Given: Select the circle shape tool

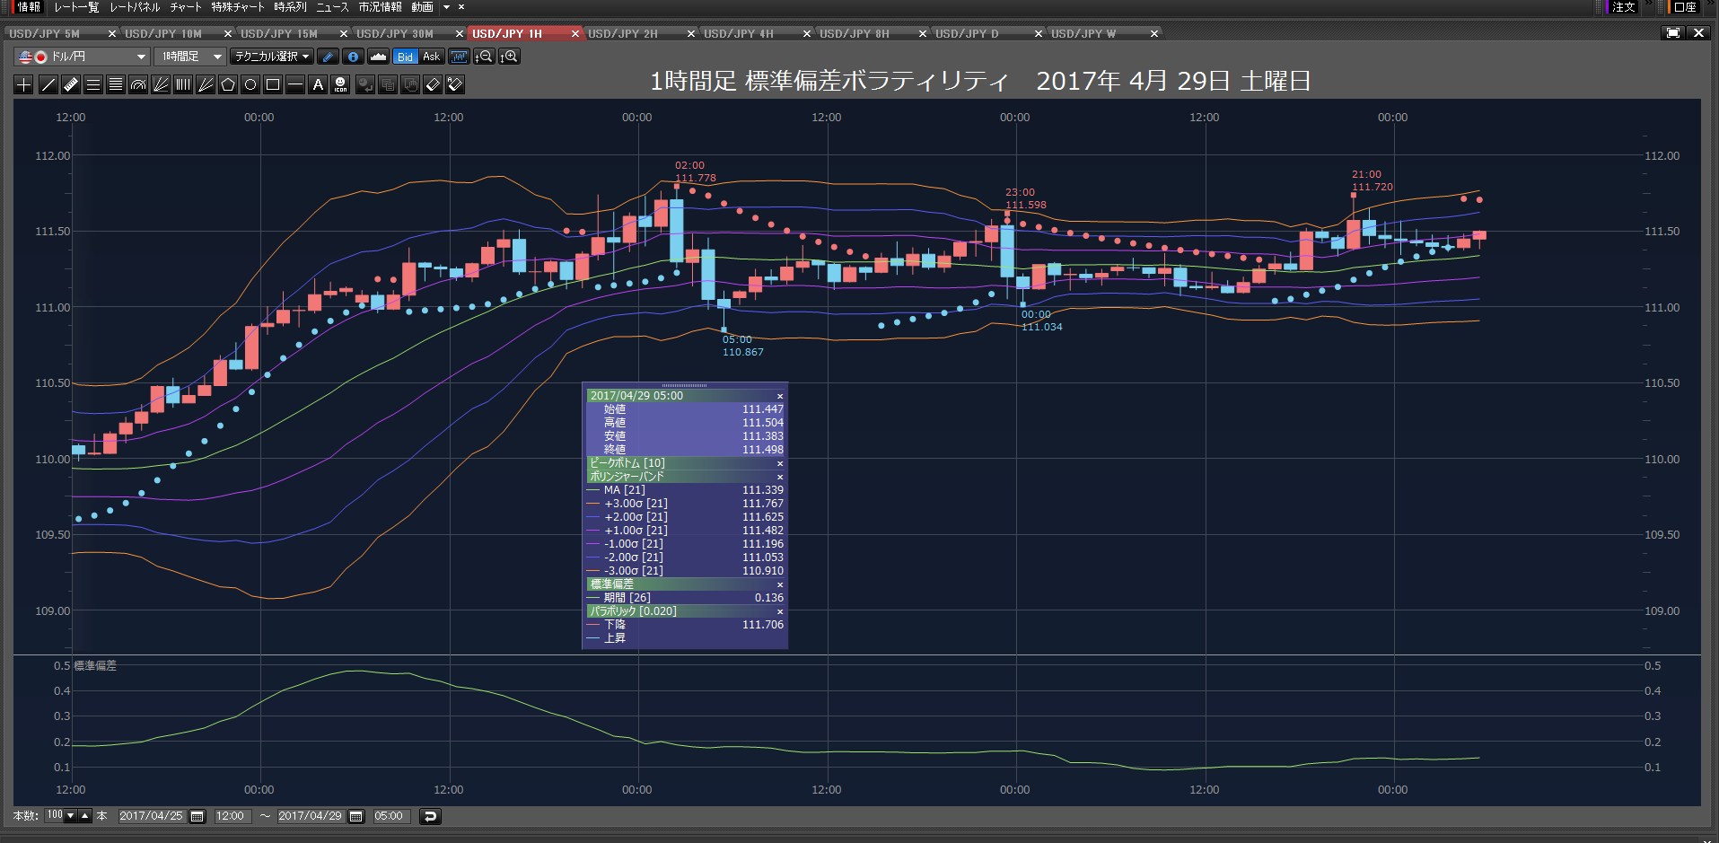Looking at the screenshot, I should click(250, 84).
